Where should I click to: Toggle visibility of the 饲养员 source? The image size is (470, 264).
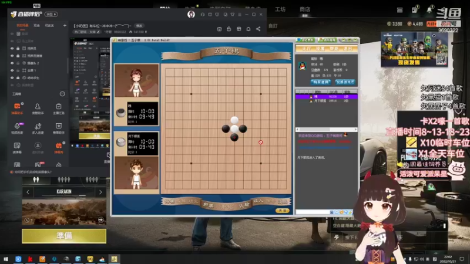(x=12, y=48)
